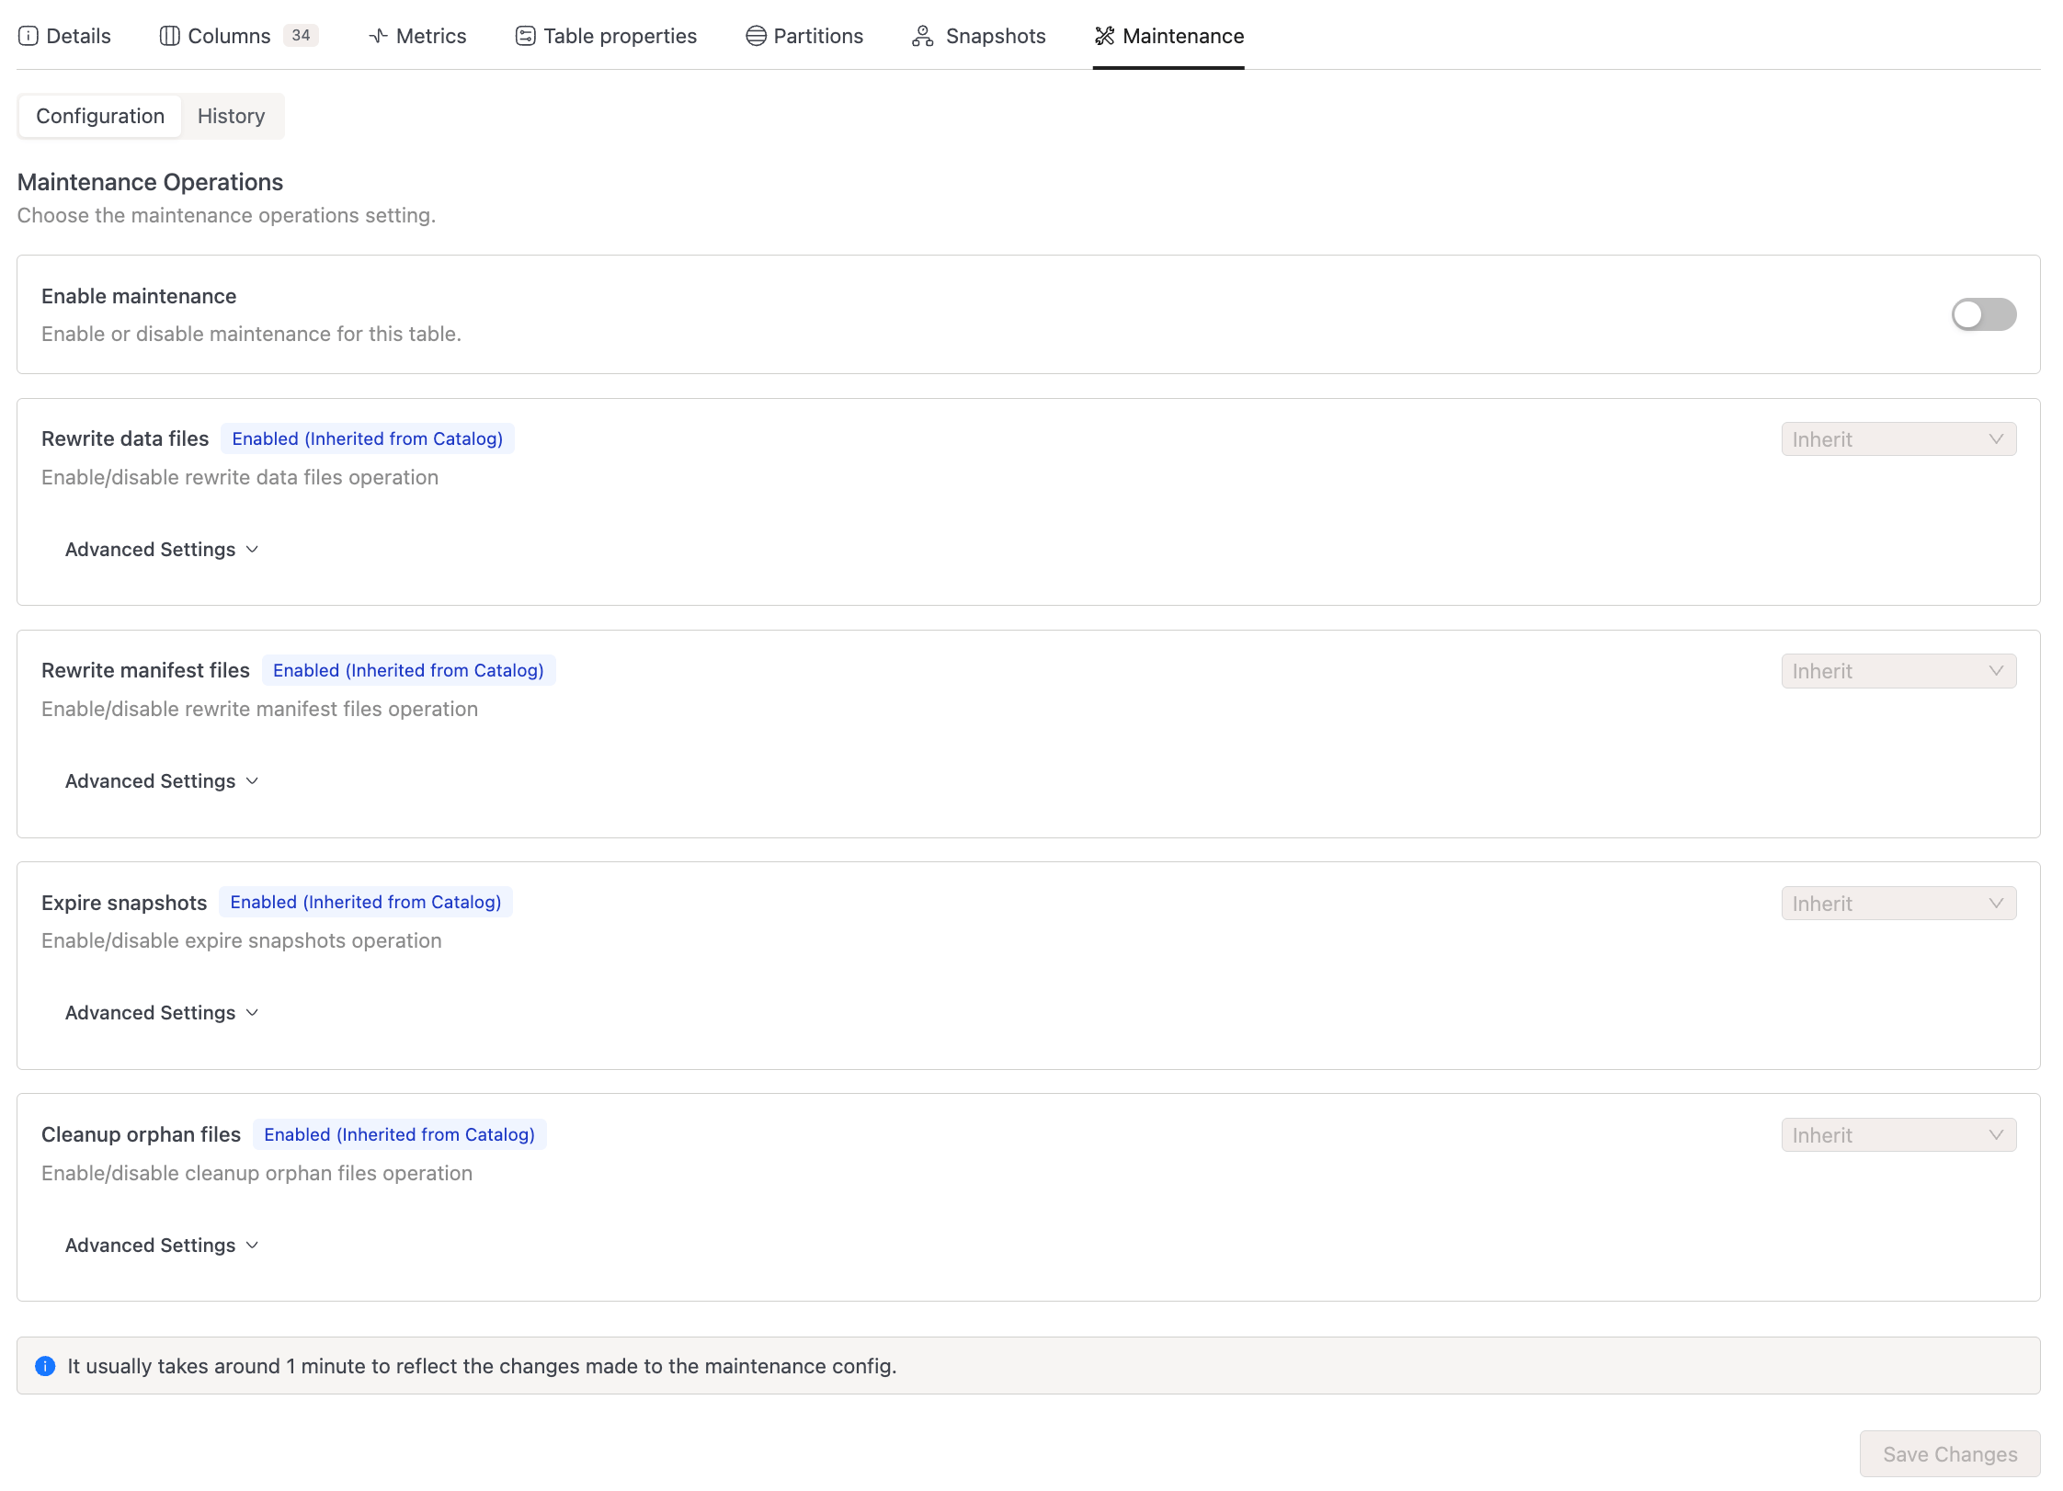This screenshot has height=1491, width=2063.
Task: Open Expire snapshots Inherit dropdown
Action: coord(1898,904)
